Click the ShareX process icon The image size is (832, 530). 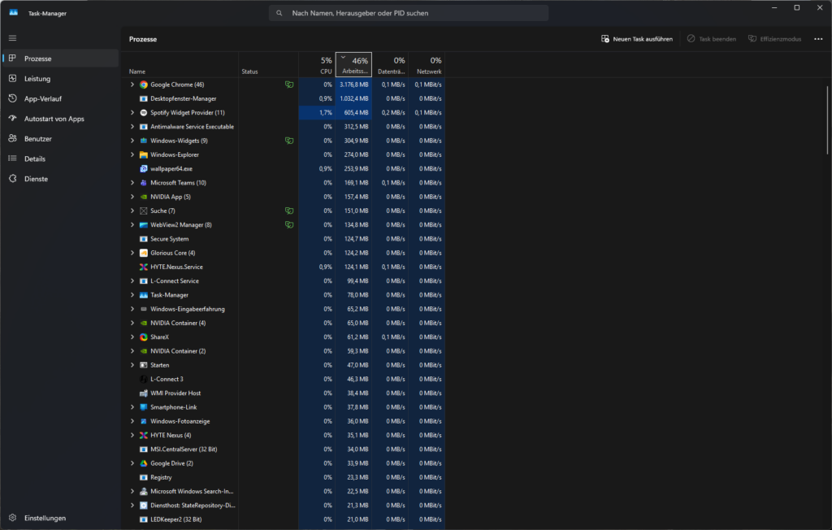pos(143,337)
